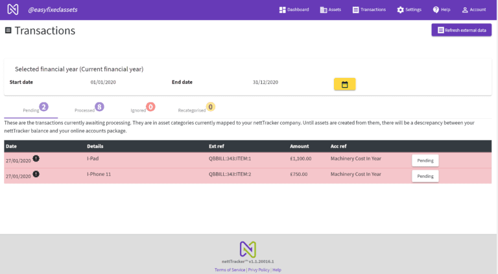Click ext ref QBBILL:343:ITEM:1

click(230, 158)
